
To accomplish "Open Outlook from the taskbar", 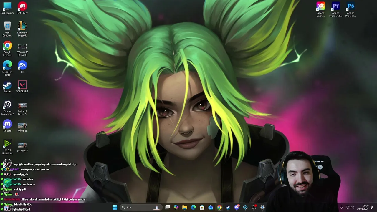I will pos(211,207).
